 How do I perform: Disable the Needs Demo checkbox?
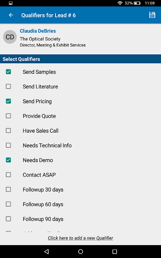[8, 160]
